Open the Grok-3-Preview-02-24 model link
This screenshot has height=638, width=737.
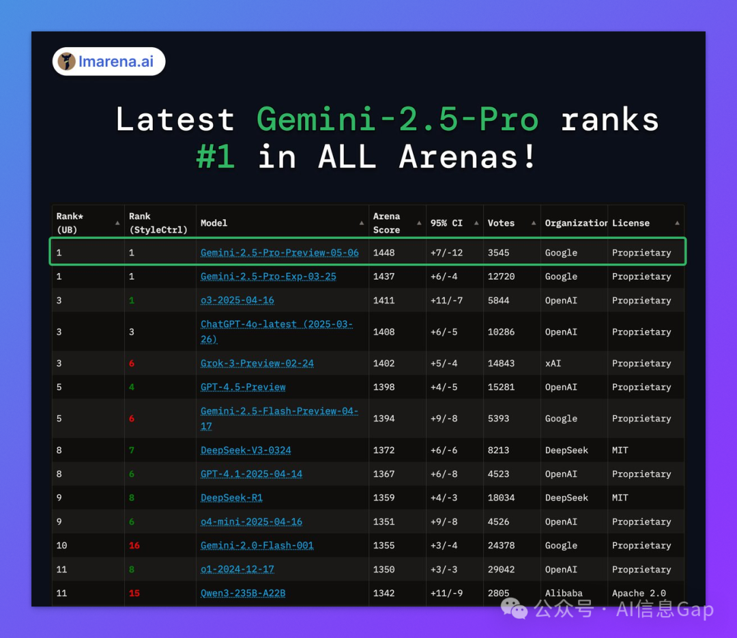[x=257, y=363]
